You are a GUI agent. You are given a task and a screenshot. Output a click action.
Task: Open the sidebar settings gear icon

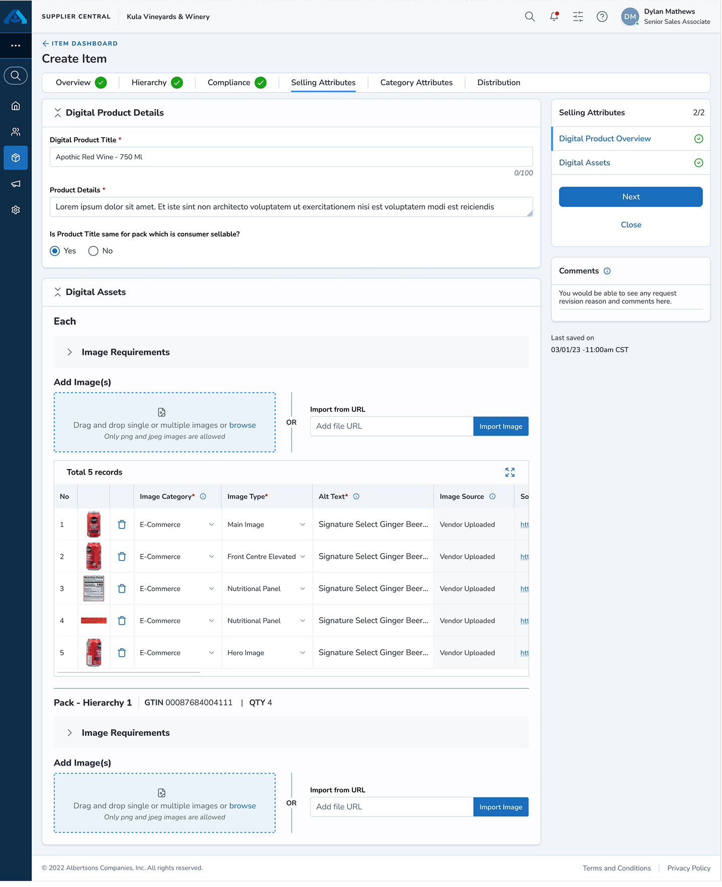pos(16,210)
